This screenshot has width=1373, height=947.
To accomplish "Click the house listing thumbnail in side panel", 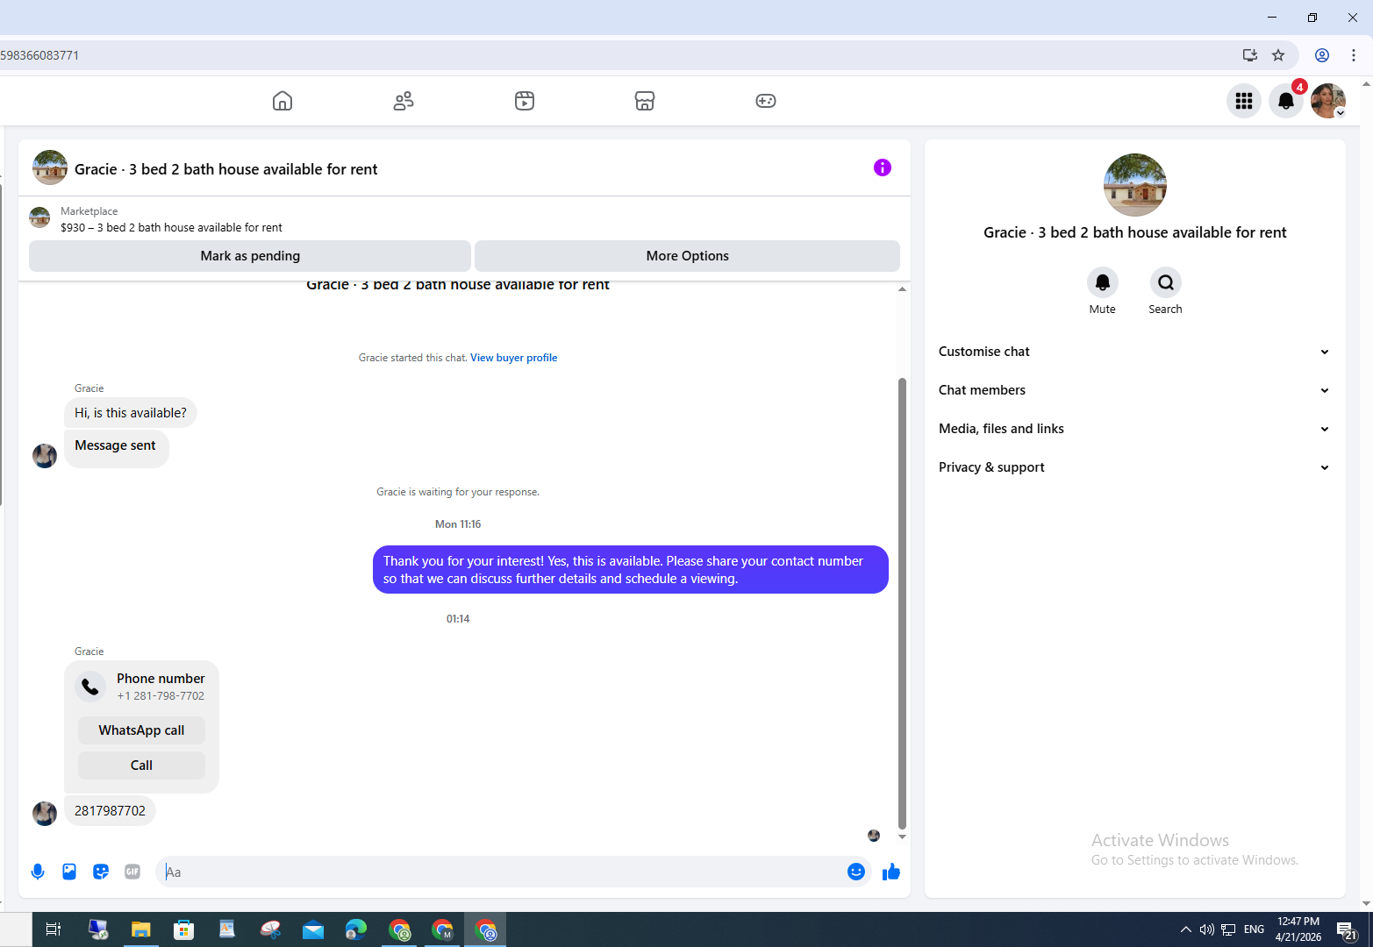I will 1135,185.
